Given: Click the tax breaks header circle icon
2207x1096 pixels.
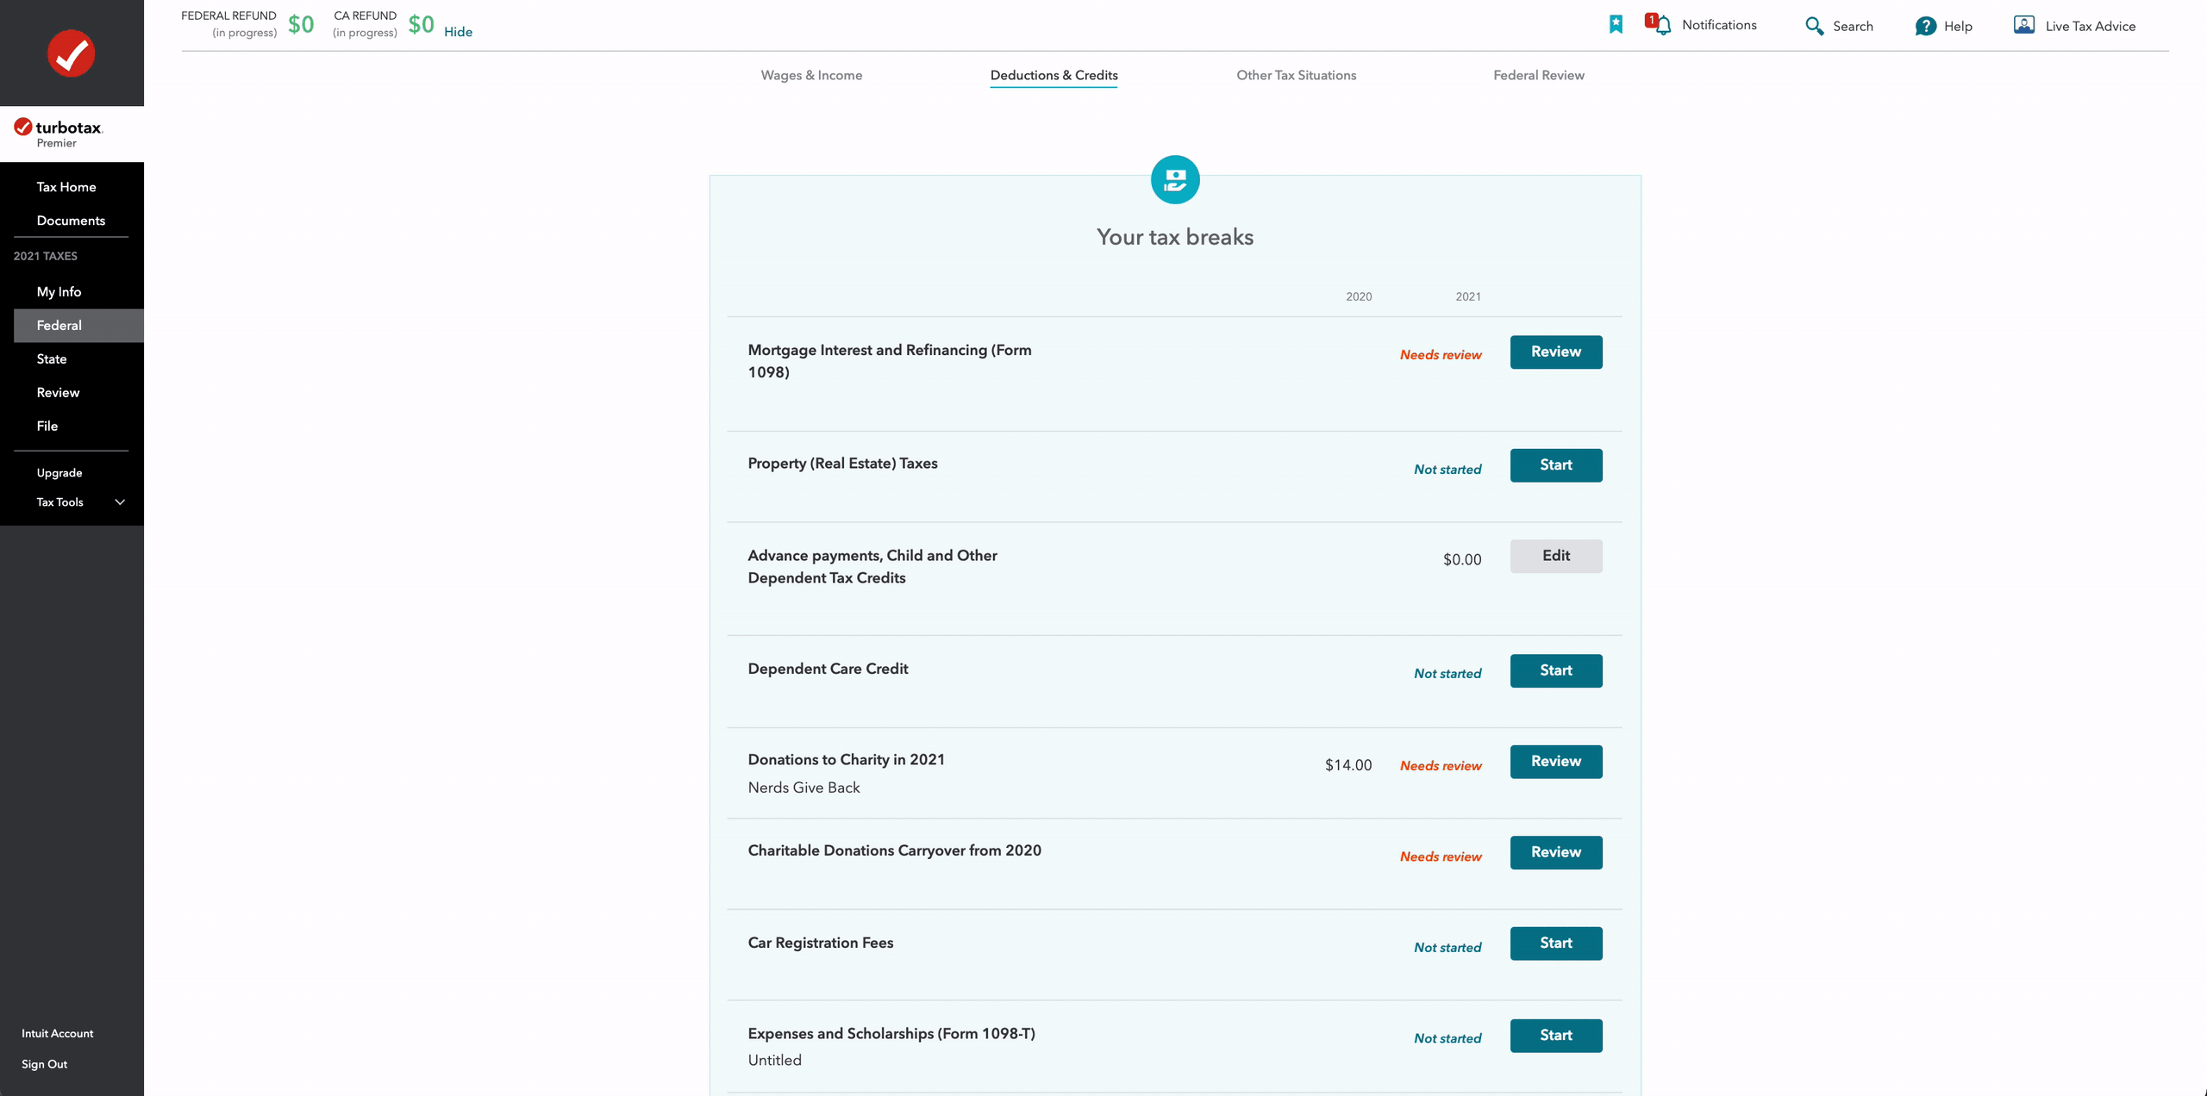Looking at the screenshot, I should coord(1174,179).
